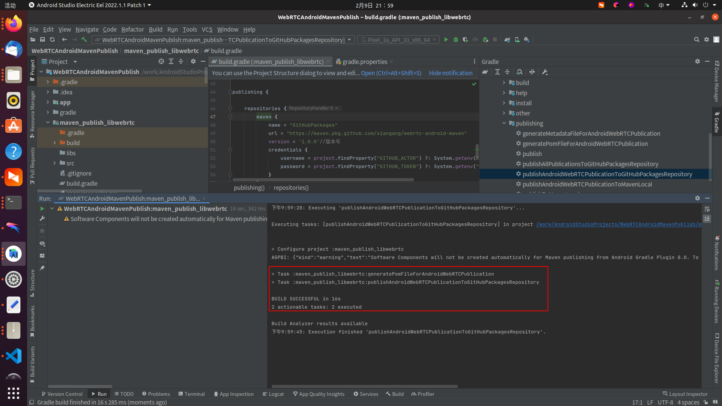Expand All icon in Gradle panel toolbar
Viewport: 722px width, 406px height.
click(498, 72)
